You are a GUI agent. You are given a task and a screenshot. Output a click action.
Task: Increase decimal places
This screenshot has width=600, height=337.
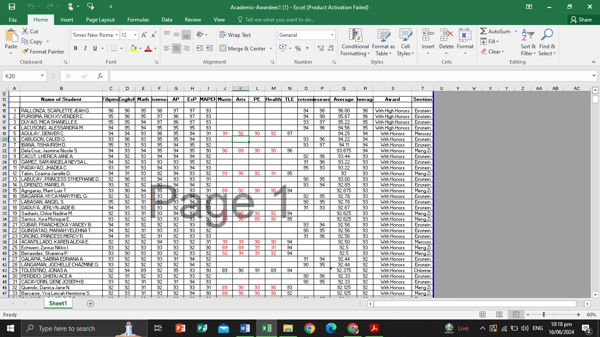click(x=321, y=48)
